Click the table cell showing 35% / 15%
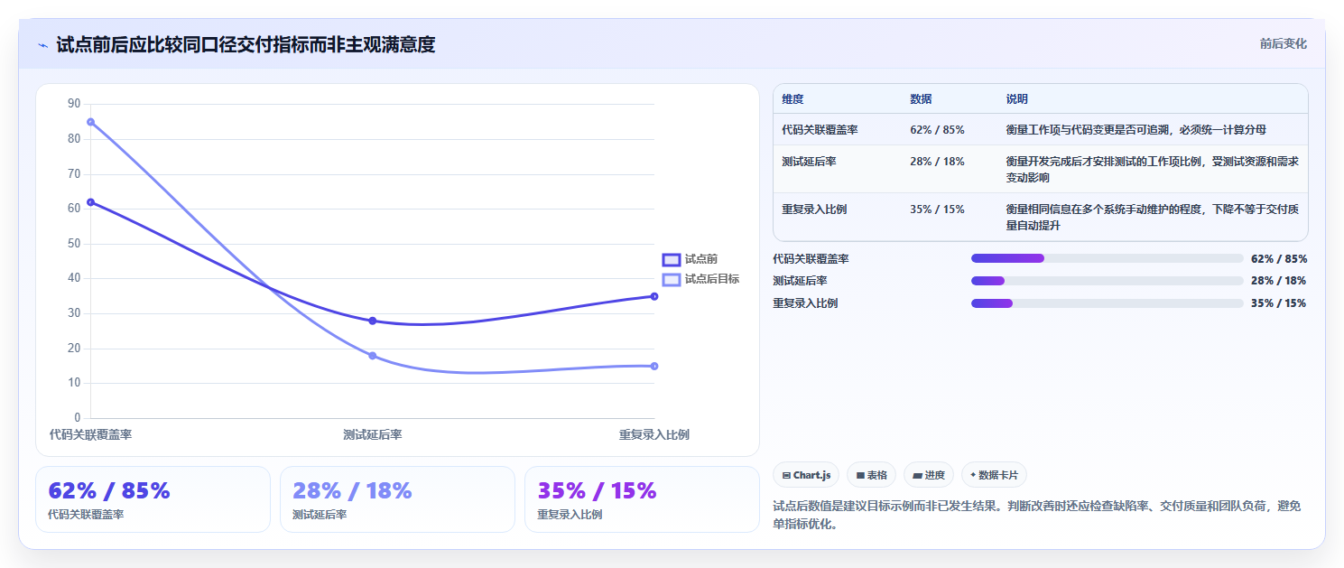 coord(937,210)
